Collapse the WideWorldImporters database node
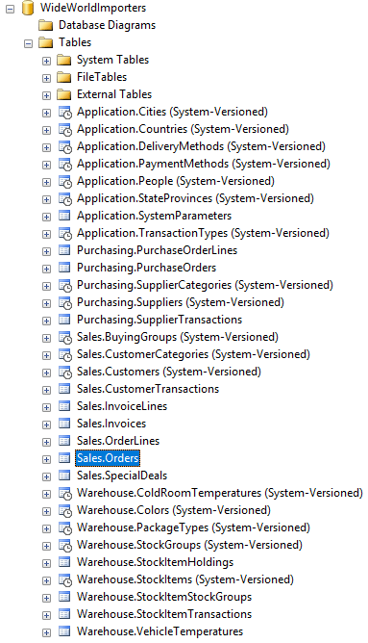 (10, 9)
